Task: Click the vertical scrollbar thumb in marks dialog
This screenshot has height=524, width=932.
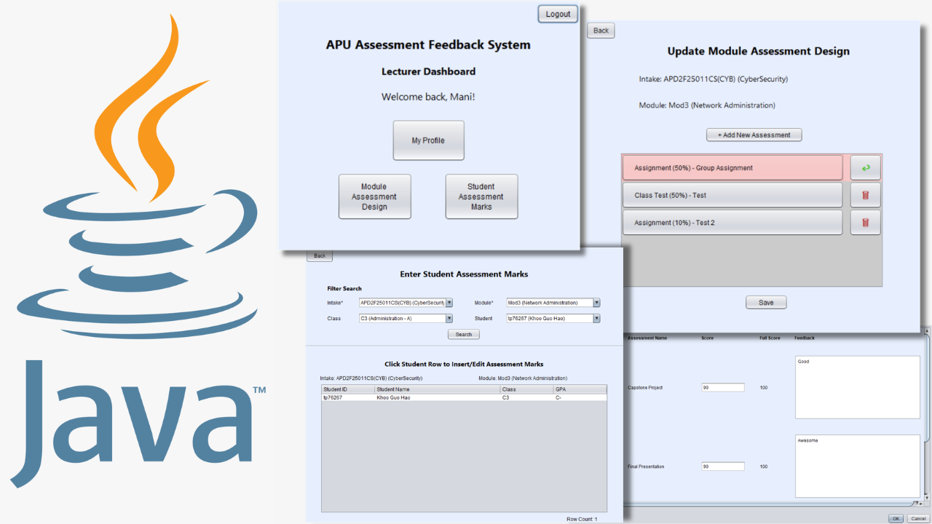Action: 928,388
